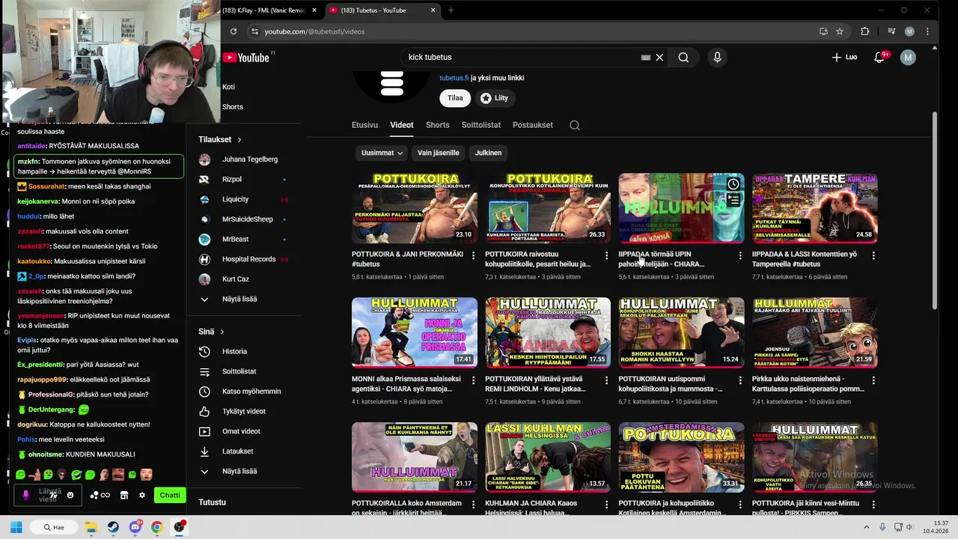Image resolution: width=958 pixels, height=539 pixels.
Task: Open the YouTube notifications bell
Action: click(x=880, y=58)
